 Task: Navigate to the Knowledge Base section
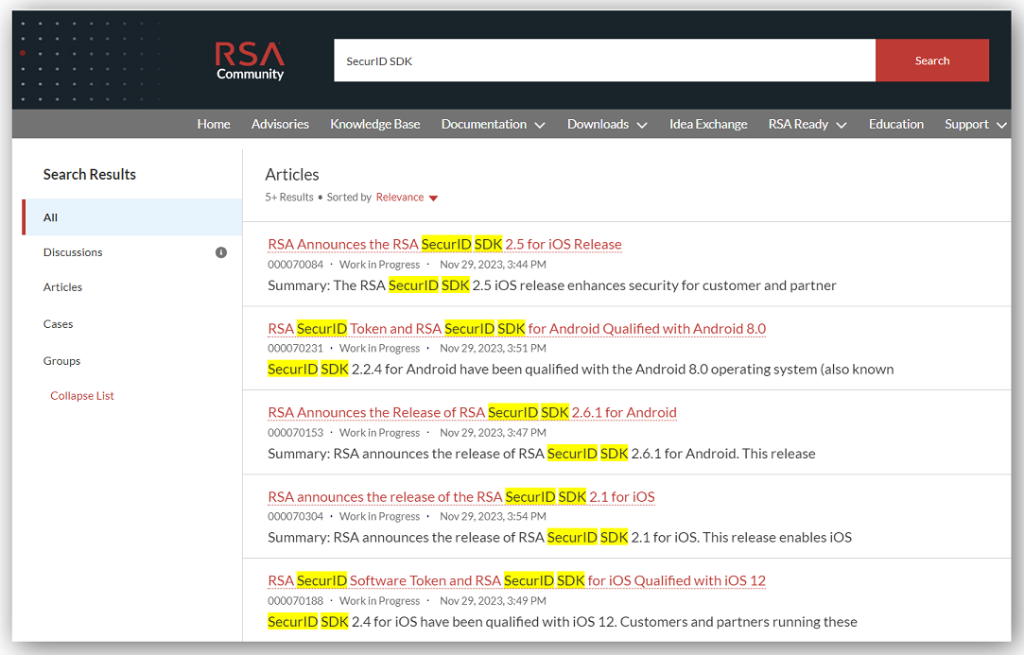[374, 124]
